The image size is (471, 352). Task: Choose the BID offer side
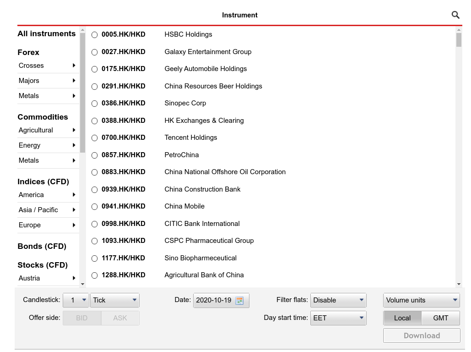[x=81, y=318]
